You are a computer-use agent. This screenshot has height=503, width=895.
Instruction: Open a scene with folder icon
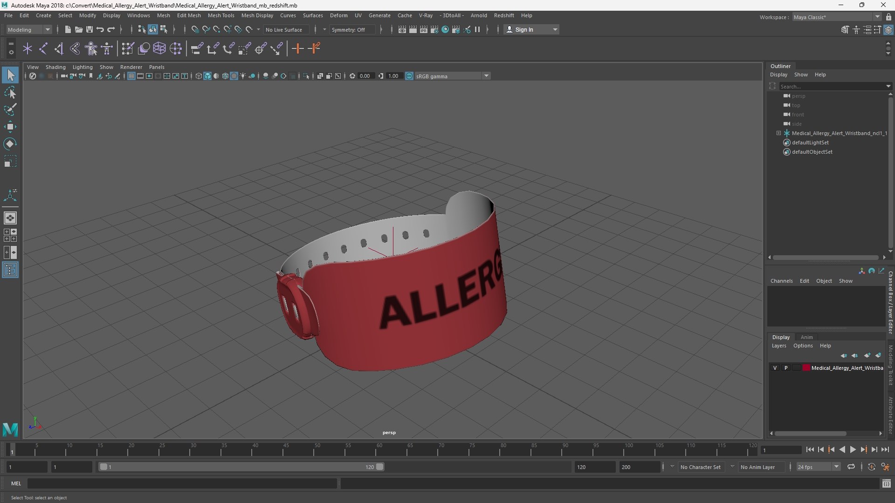click(79, 29)
